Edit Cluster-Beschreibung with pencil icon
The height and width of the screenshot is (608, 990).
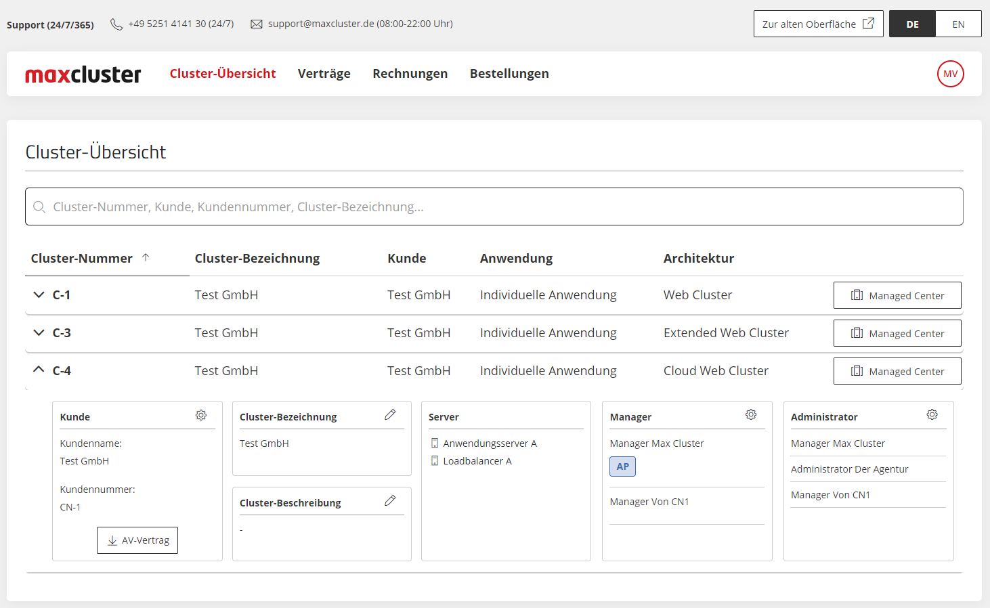(390, 500)
